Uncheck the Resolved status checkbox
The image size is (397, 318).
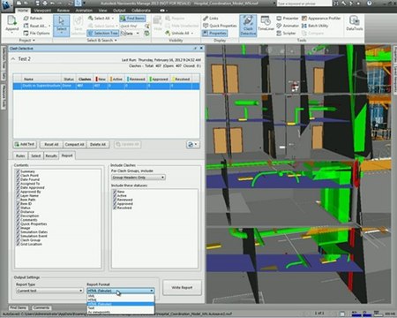point(115,208)
